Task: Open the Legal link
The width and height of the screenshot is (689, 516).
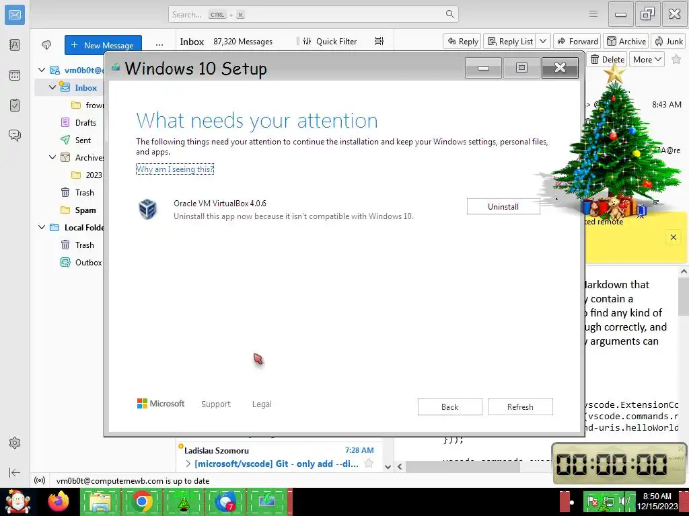Action: tap(262, 404)
